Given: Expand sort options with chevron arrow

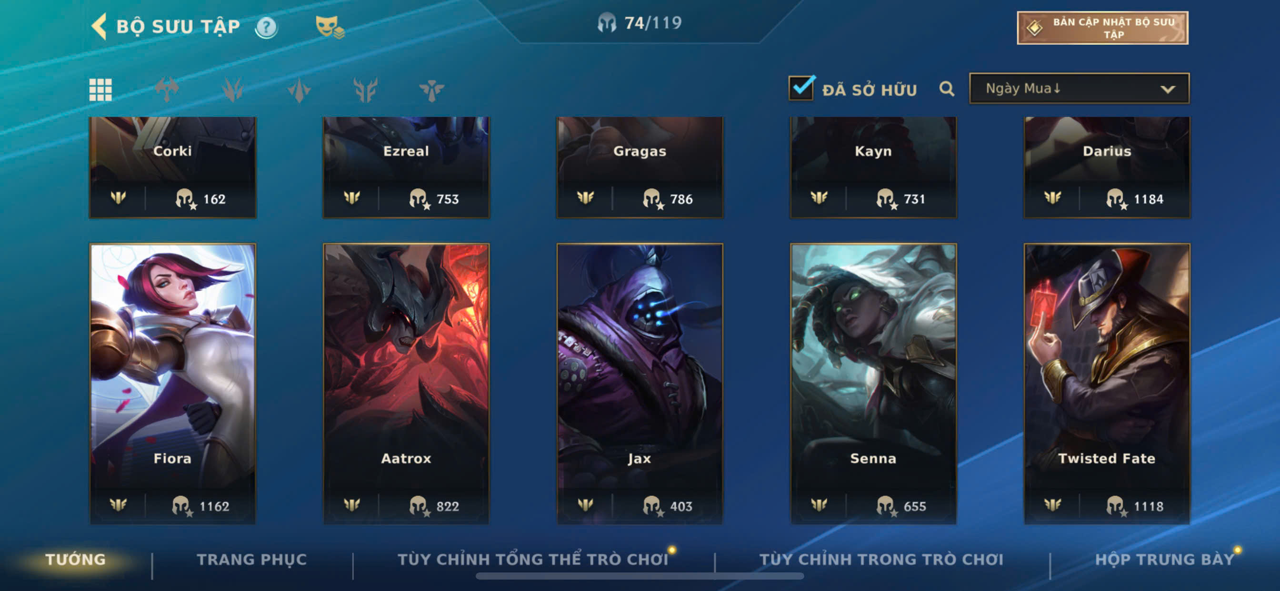Looking at the screenshot, I should pyautogui.click(x=1168, y=89).
